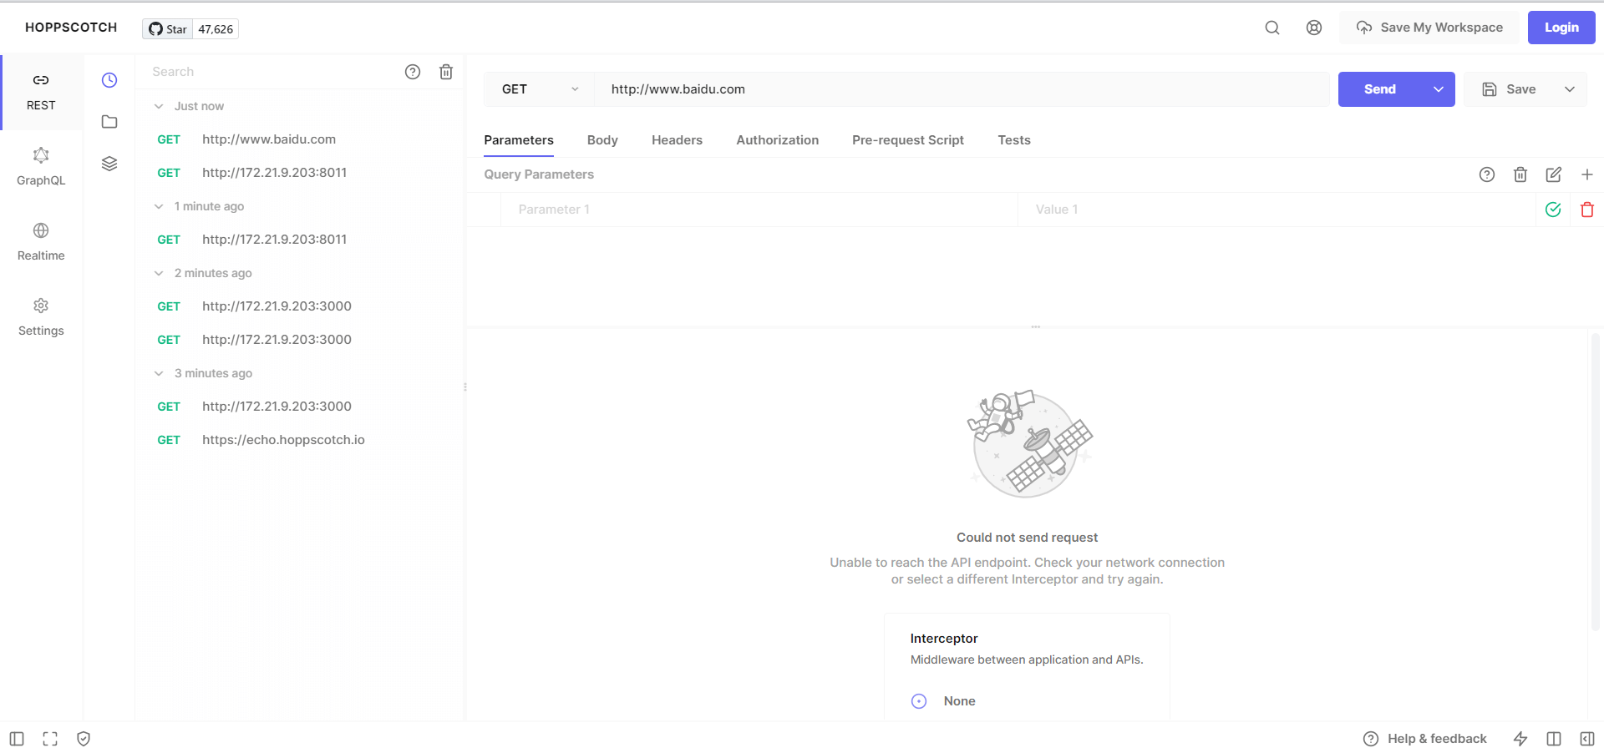Open bulk edit for query parameters

coord(1553,174)
